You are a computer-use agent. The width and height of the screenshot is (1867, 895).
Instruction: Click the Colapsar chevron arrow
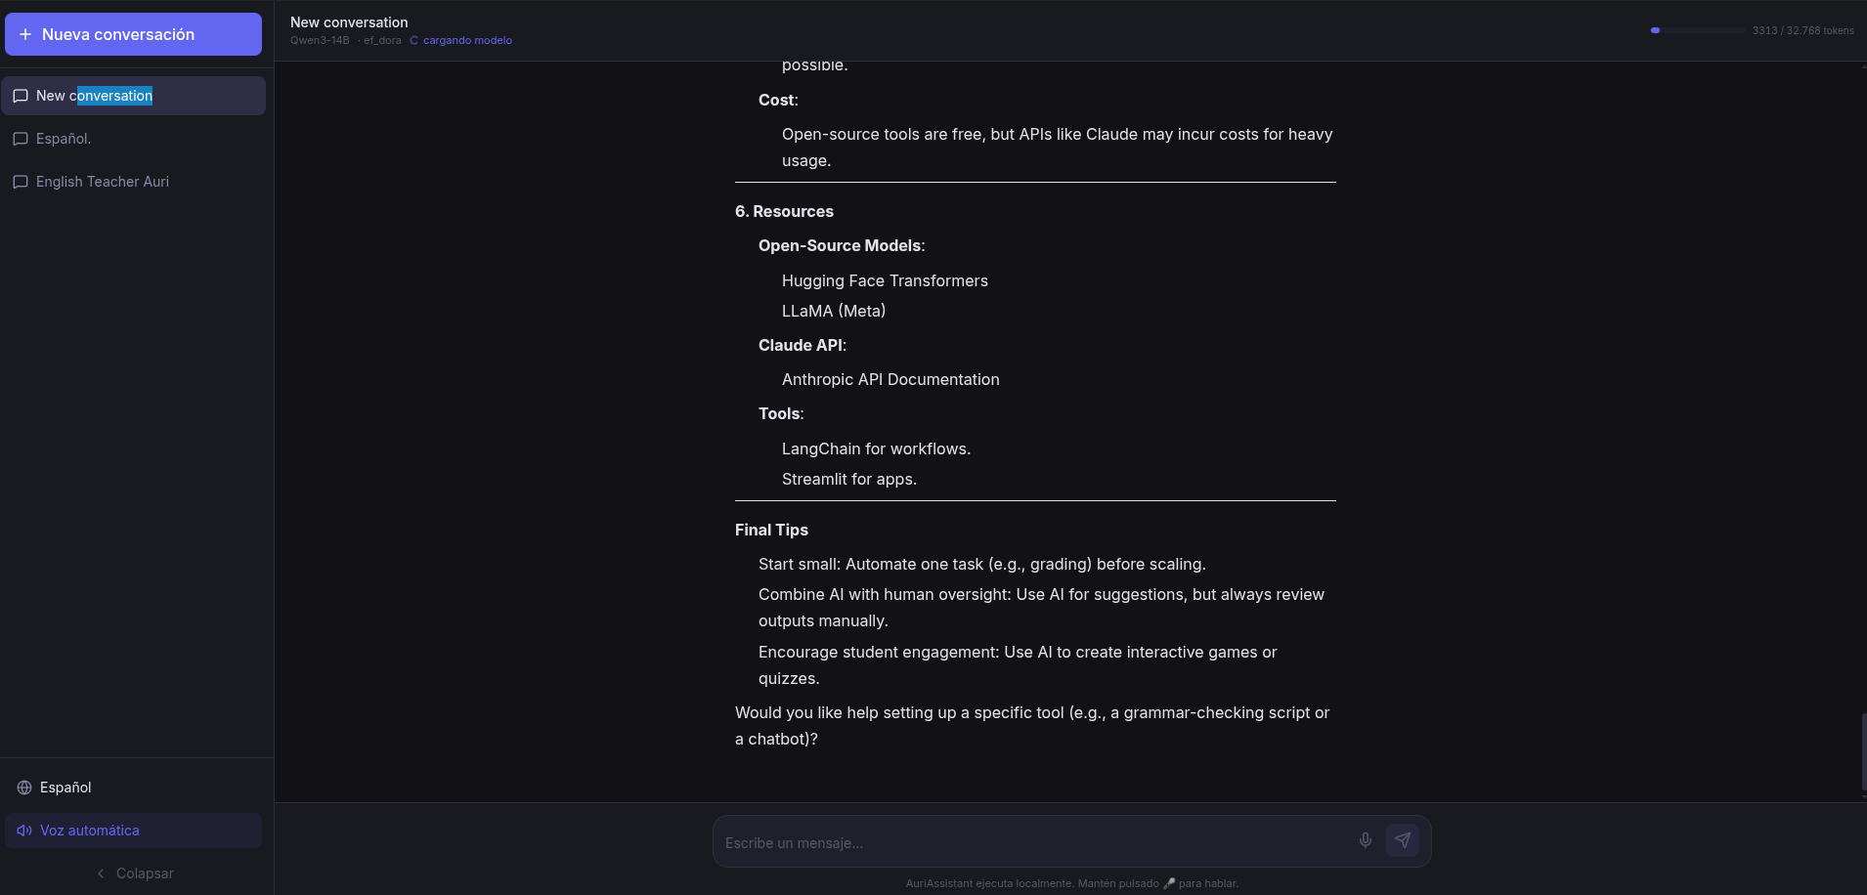(x=101, y=874)
